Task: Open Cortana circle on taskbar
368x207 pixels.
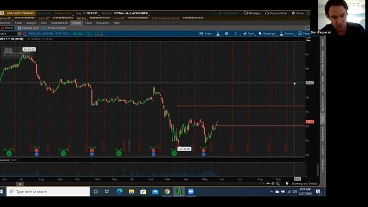Action: pos(95,191)
